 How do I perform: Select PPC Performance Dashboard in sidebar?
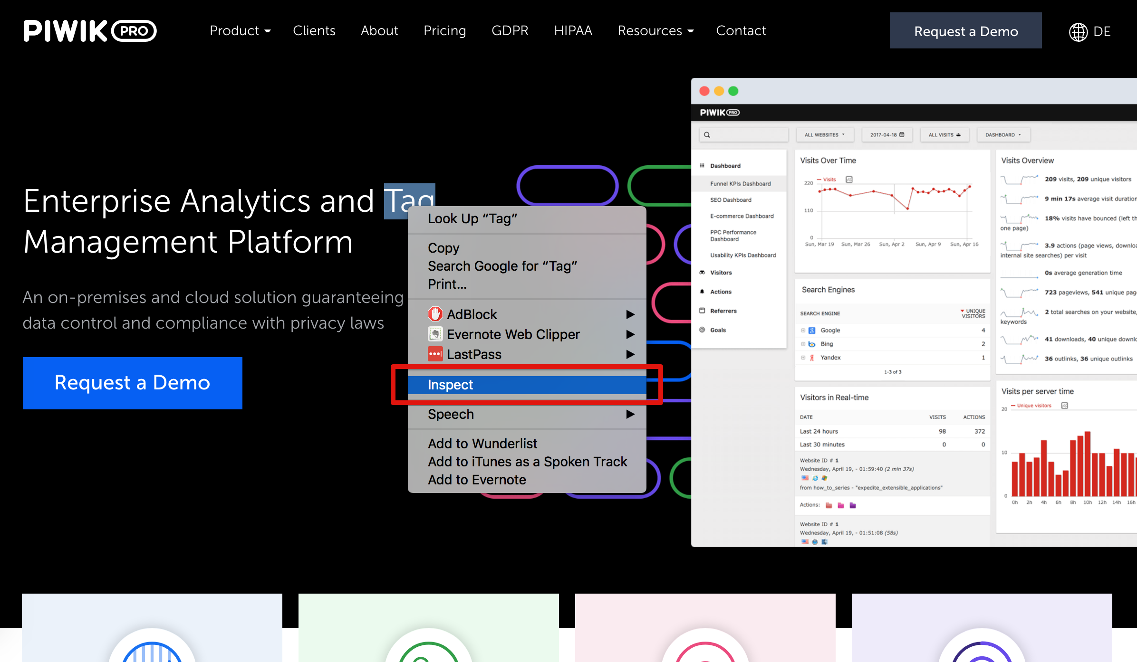point(733,236)
